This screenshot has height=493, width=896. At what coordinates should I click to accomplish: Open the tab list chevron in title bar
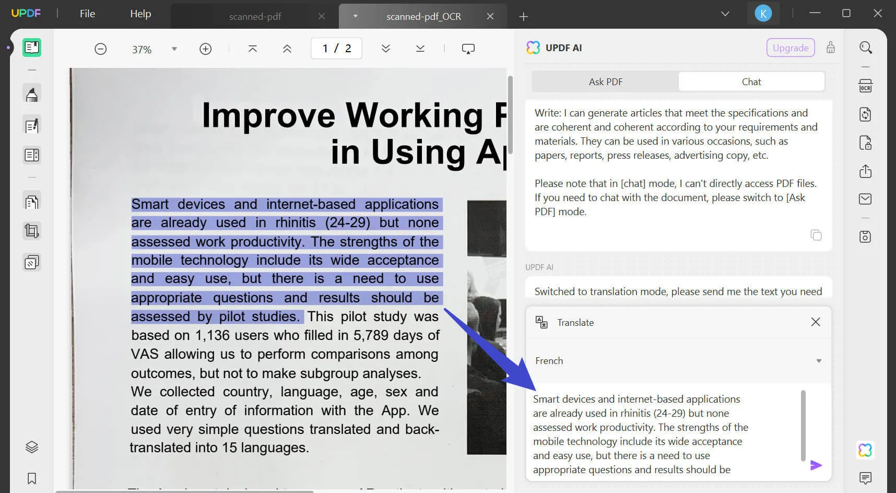[725, 14]
